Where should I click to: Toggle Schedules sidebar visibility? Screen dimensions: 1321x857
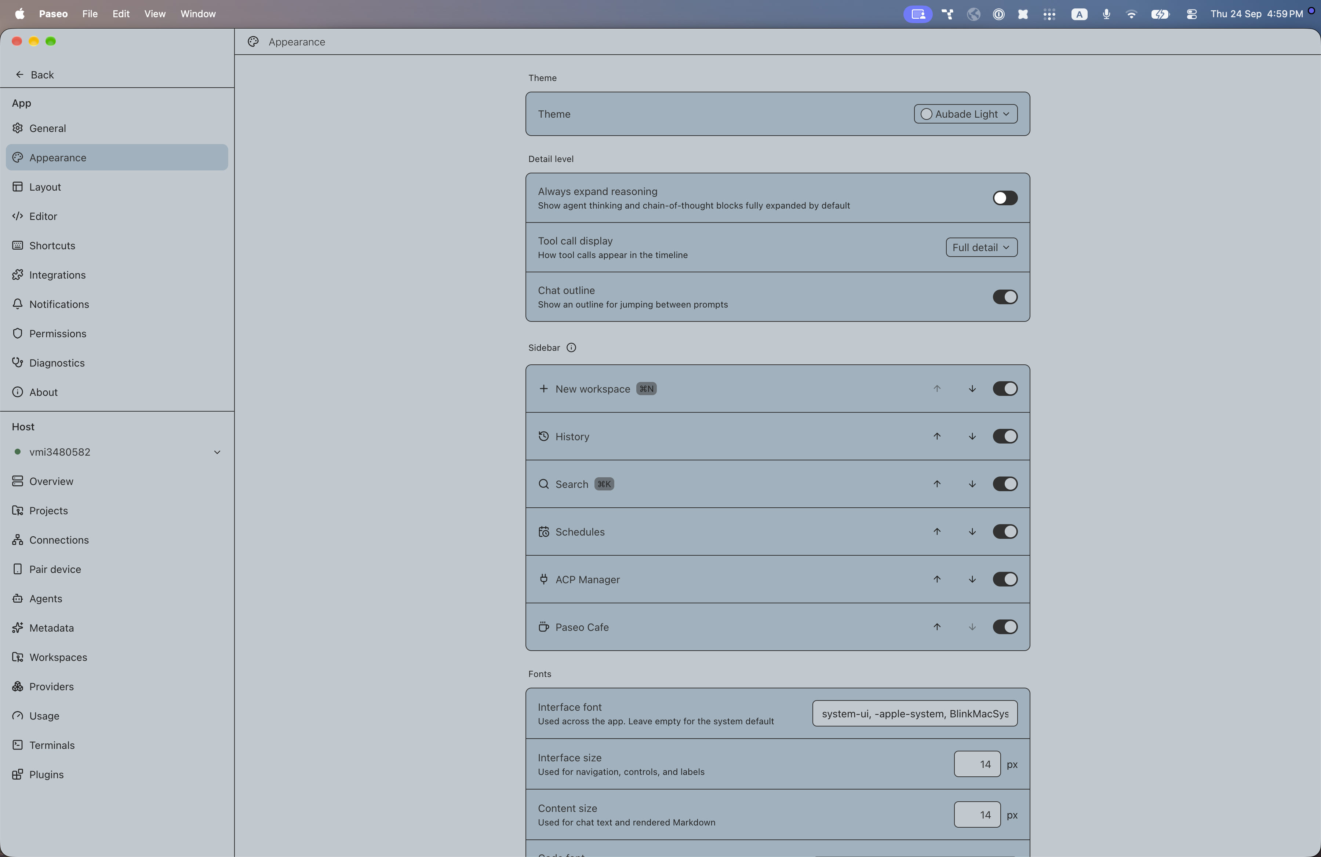click(1005, 532)
